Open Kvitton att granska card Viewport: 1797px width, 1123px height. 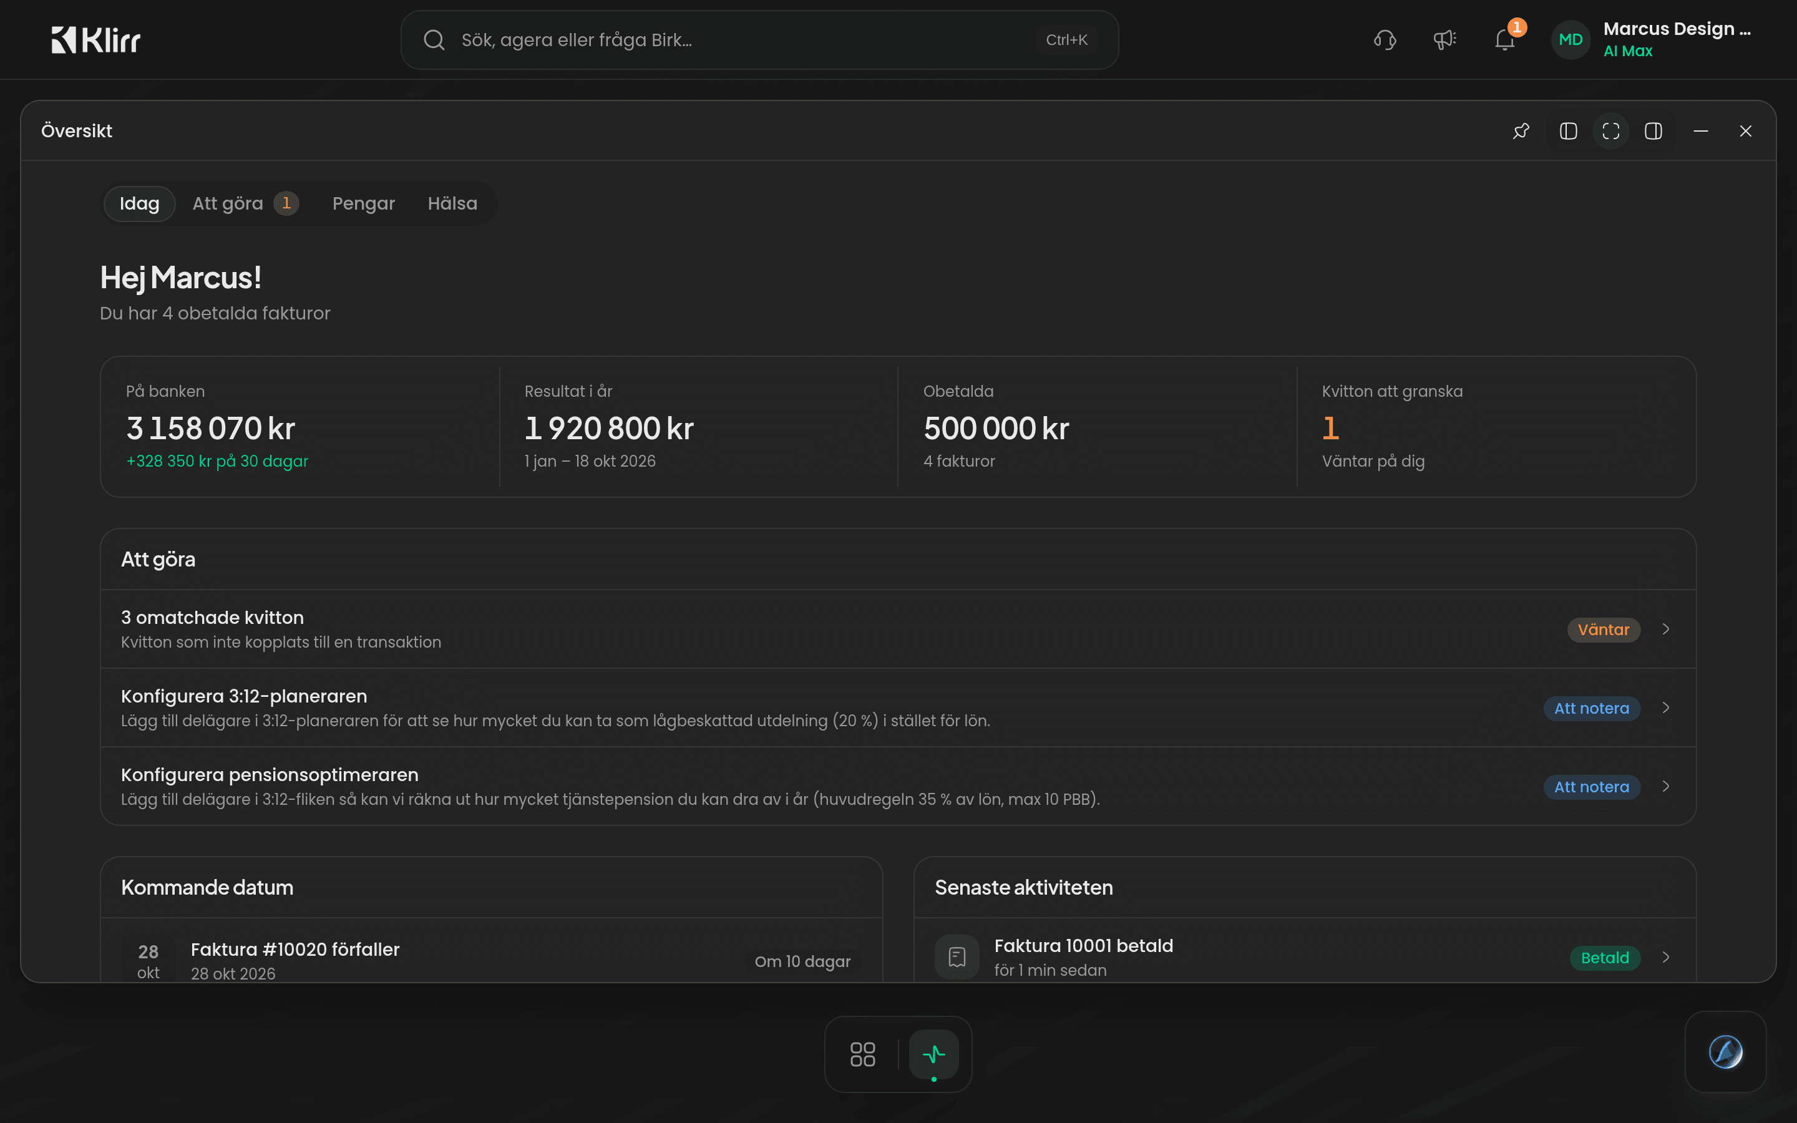pyautogui.click(x=1496, y=427)
